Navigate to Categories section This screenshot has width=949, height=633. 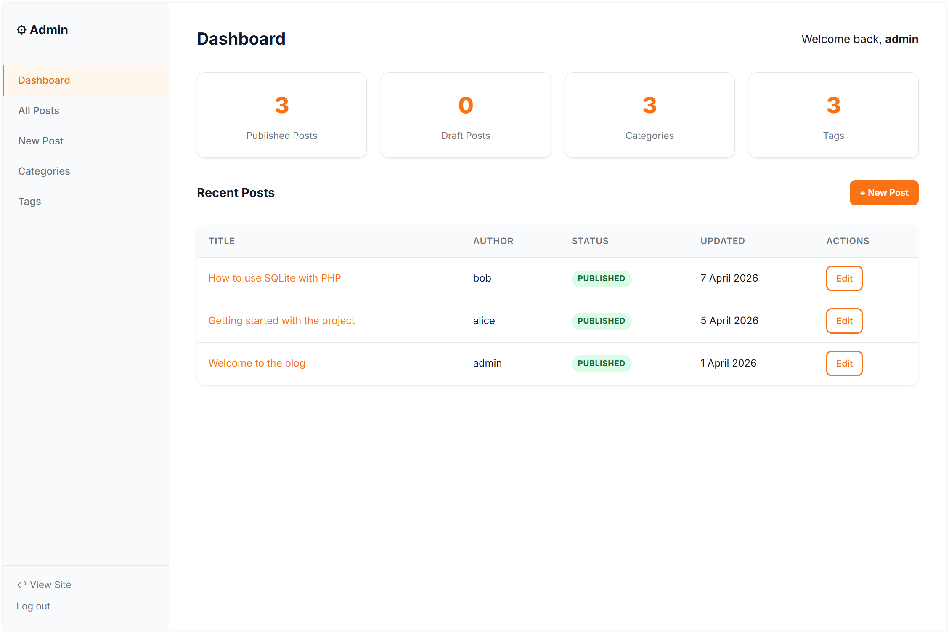click(44, 171)
